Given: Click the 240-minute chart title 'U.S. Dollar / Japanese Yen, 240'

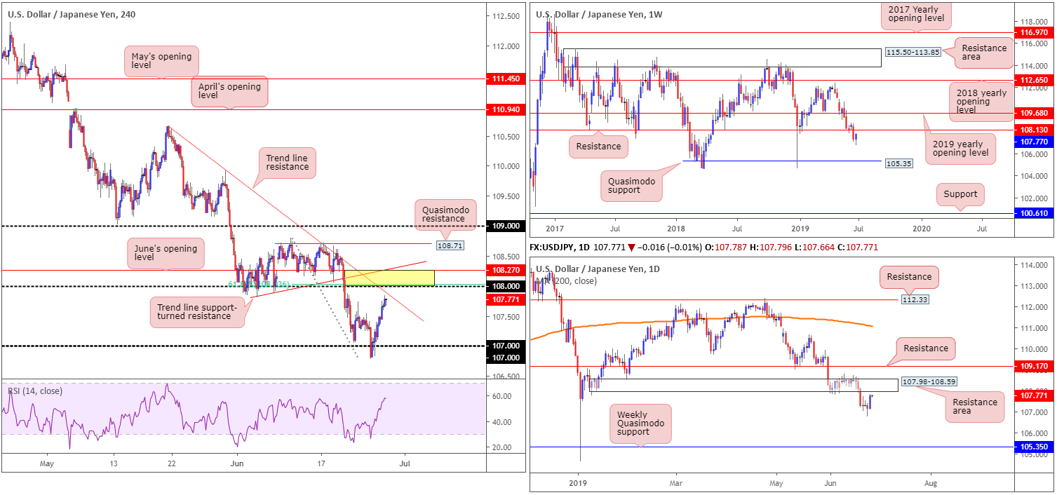Looking at the screenshot, I should (71, 13).
